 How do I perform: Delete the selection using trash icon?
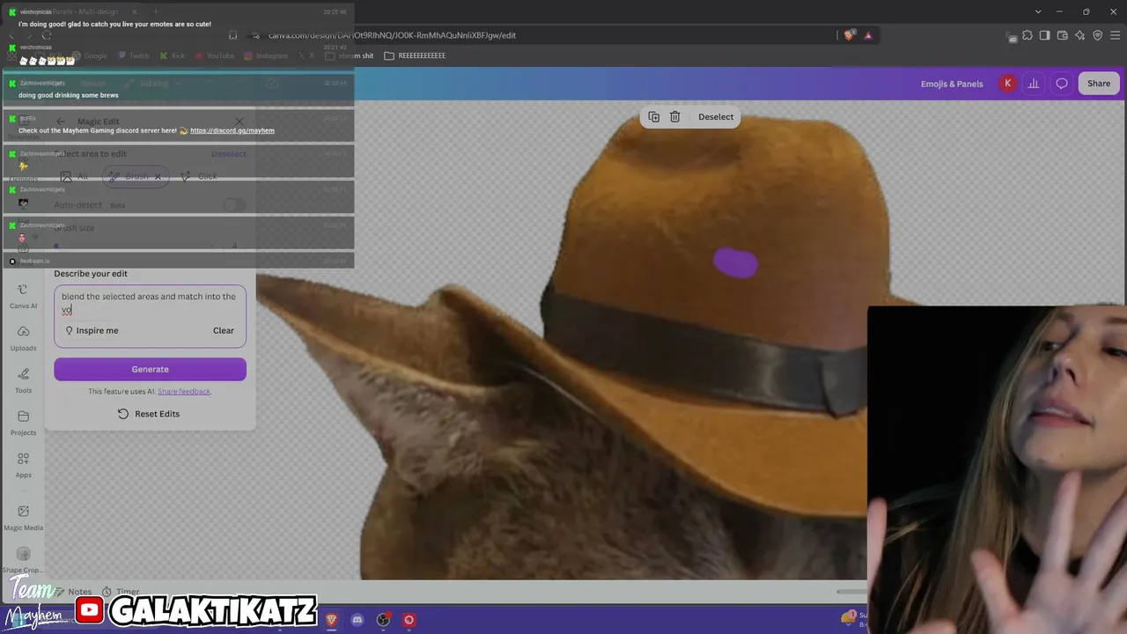[x=675, y=117]
